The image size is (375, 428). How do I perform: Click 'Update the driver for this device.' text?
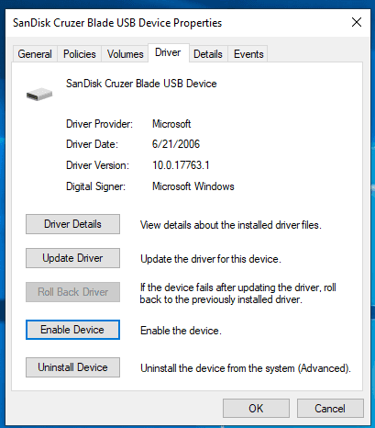(x=211, y=259)
